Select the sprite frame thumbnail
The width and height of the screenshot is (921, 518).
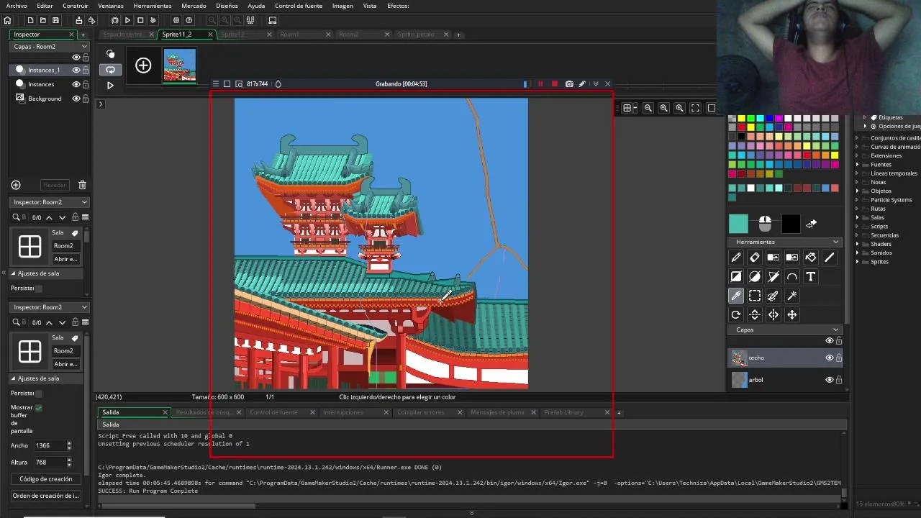pos(180,65)
